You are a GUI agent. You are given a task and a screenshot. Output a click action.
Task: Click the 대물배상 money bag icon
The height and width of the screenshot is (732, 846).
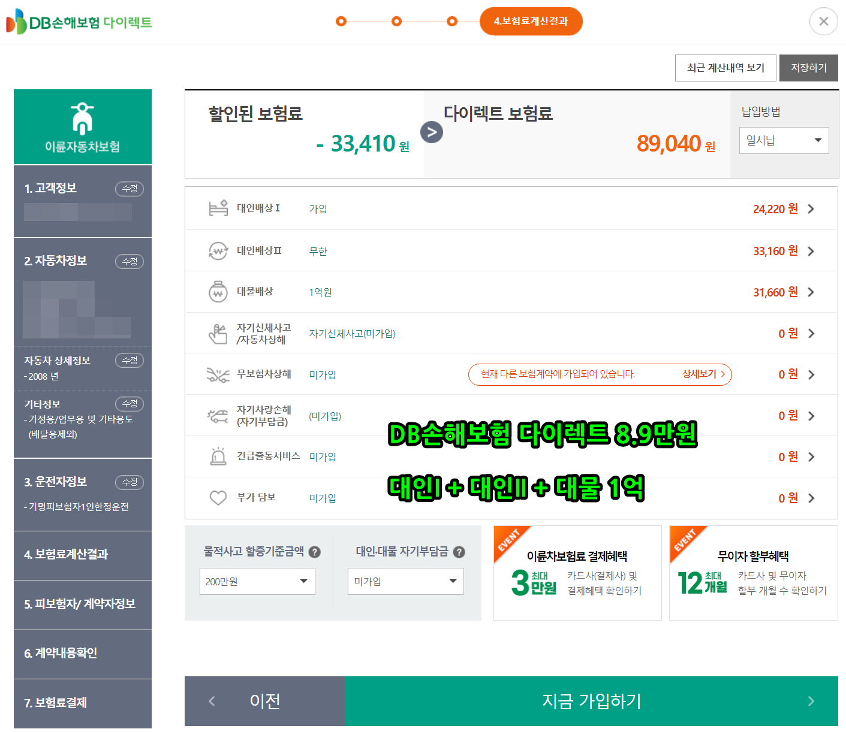coord(218,292)
